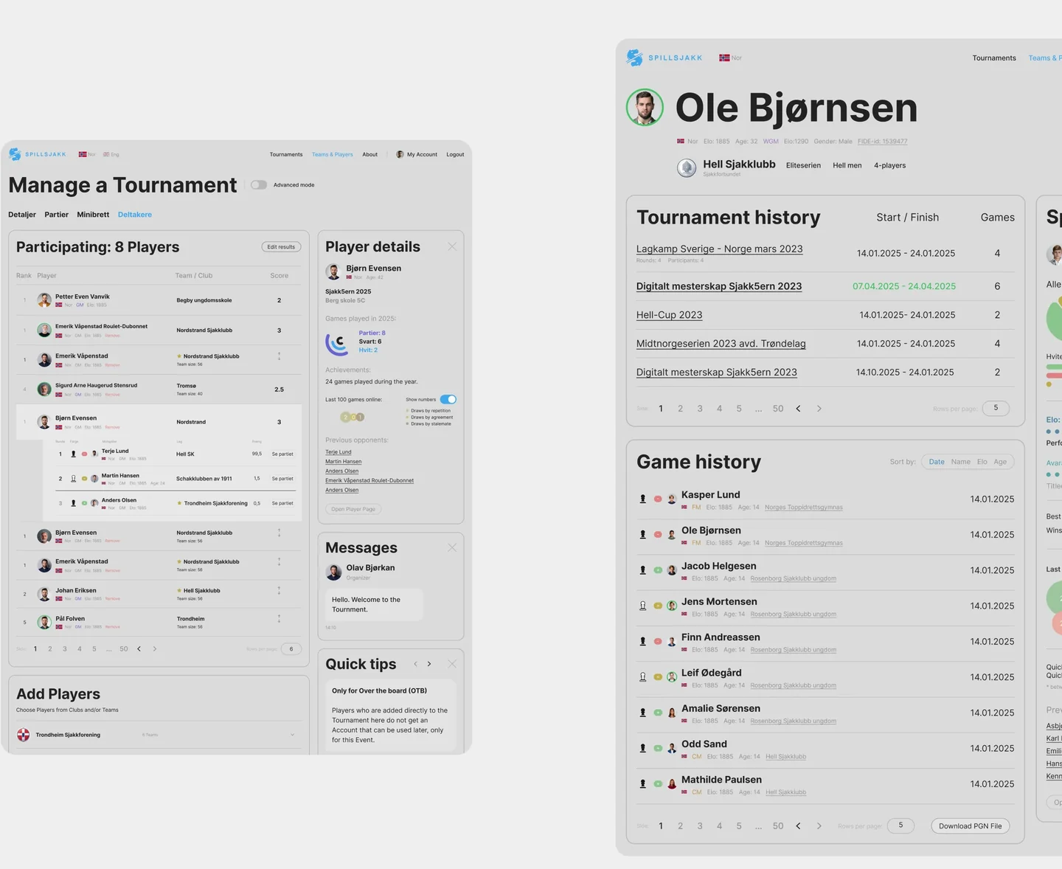
Task: Sort Game history by Age
Action: [1000, 462]
